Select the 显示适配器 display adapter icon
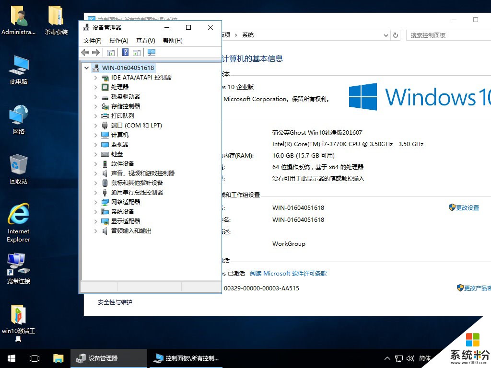The width and height of the screenshot is (491, 368). [x=105, y=221]
